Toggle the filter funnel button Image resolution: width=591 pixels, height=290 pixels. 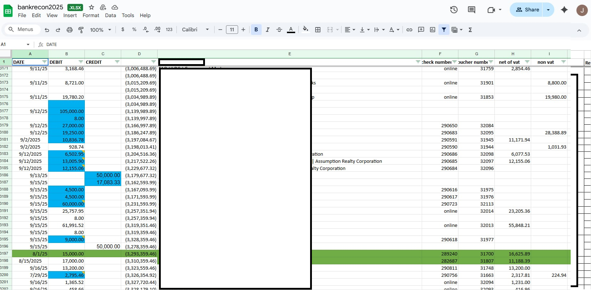pos(444,30)
